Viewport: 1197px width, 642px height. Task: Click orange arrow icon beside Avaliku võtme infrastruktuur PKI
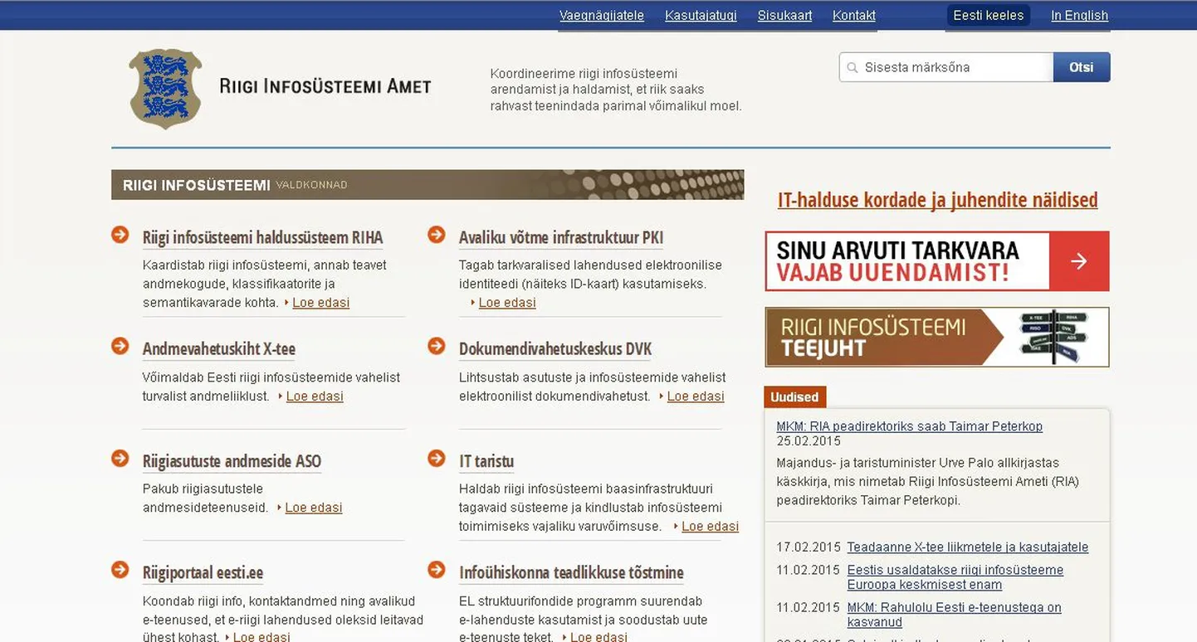pos(437,235)
